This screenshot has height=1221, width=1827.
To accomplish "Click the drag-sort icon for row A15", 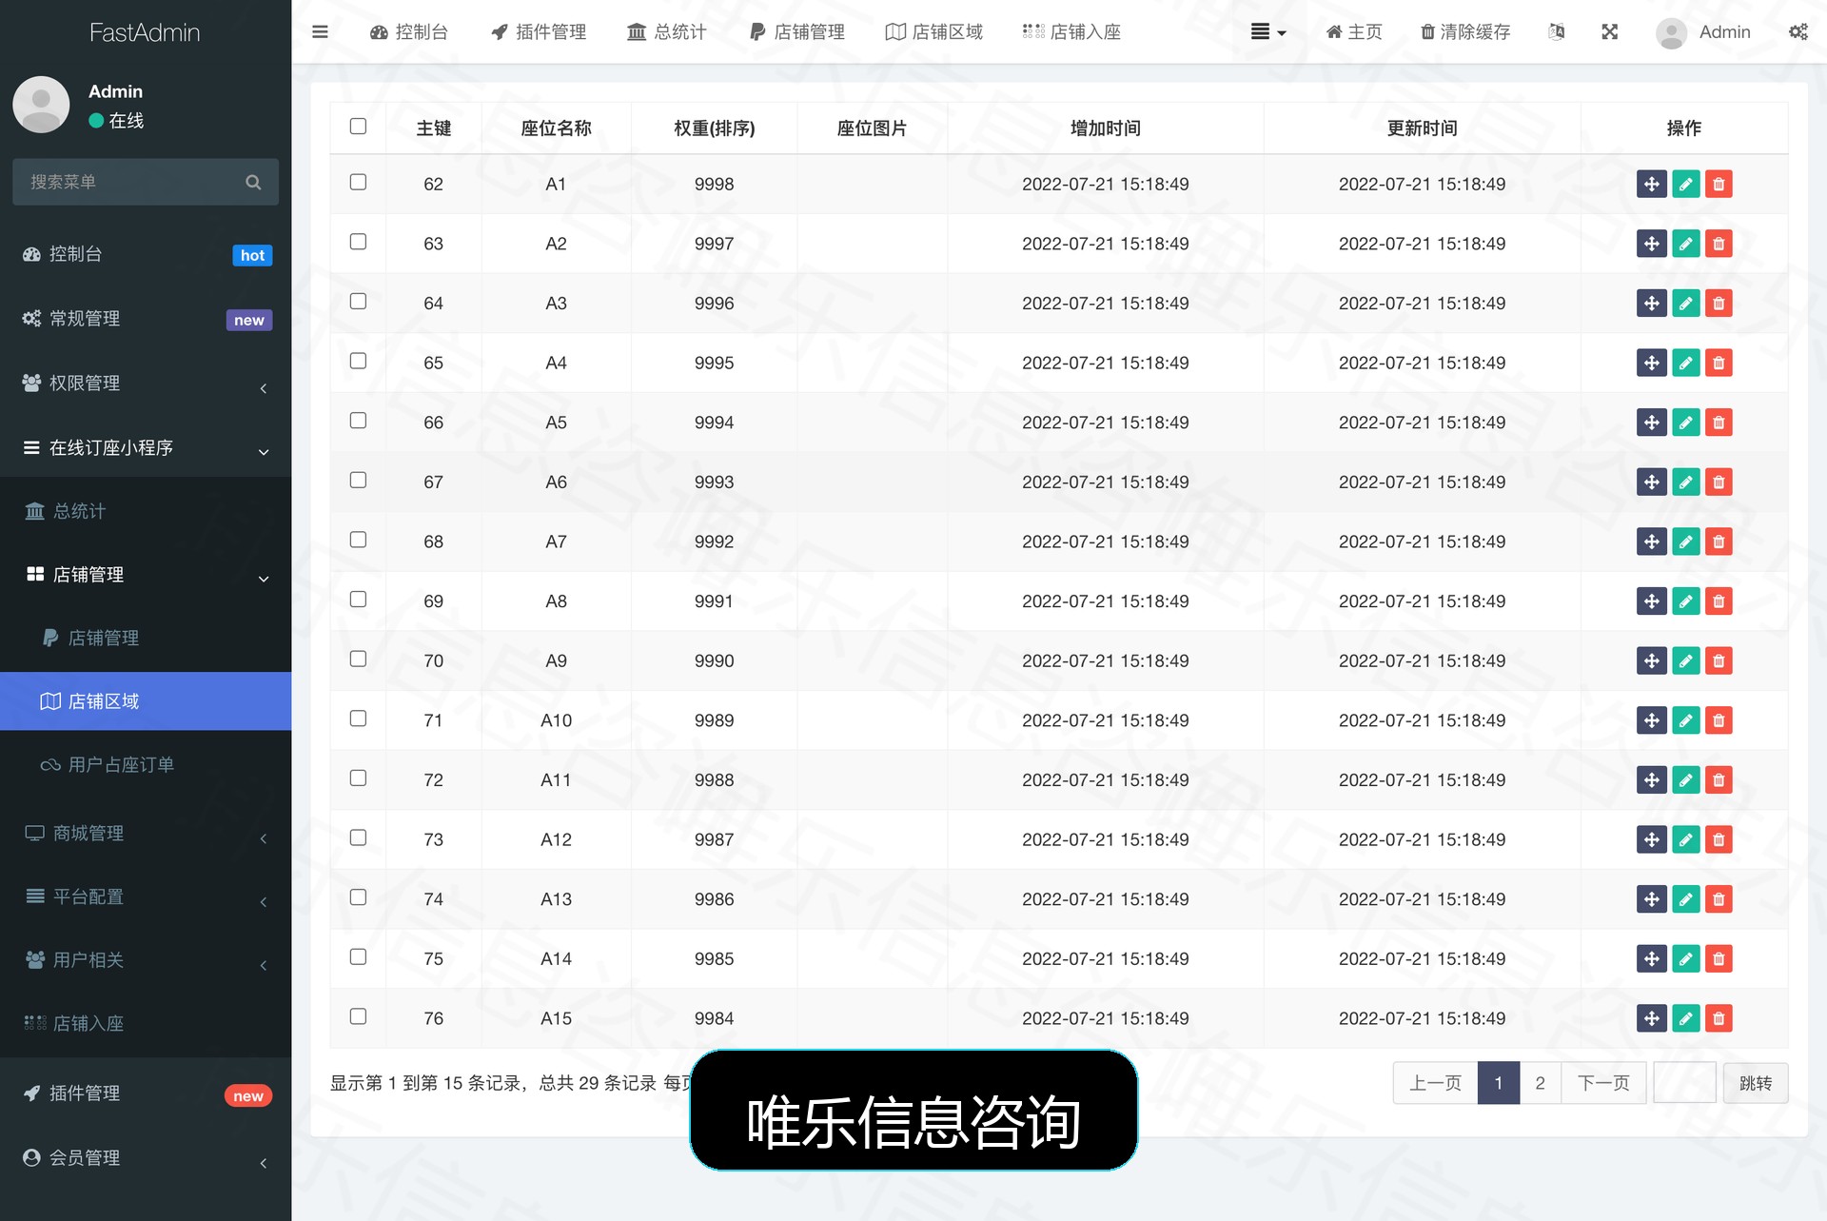I will (x=1651, y=1018).
